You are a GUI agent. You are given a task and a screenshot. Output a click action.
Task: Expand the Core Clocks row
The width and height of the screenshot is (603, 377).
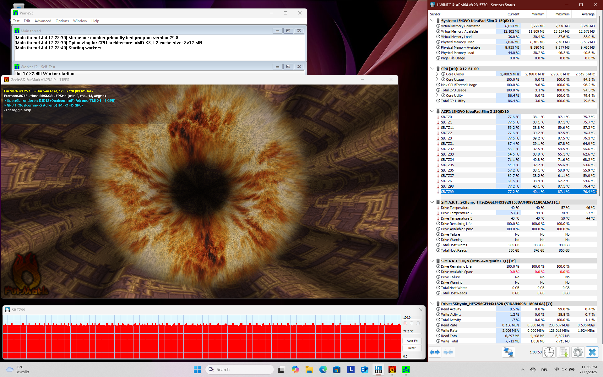(437, 74)
